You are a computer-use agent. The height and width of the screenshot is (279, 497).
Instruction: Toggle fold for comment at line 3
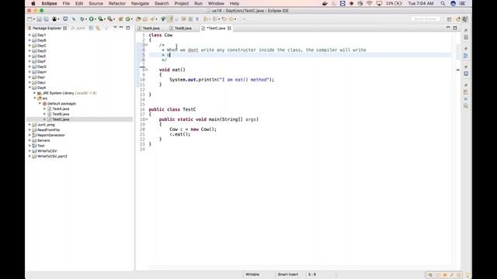pyautogui.click(x=147, y=45)
